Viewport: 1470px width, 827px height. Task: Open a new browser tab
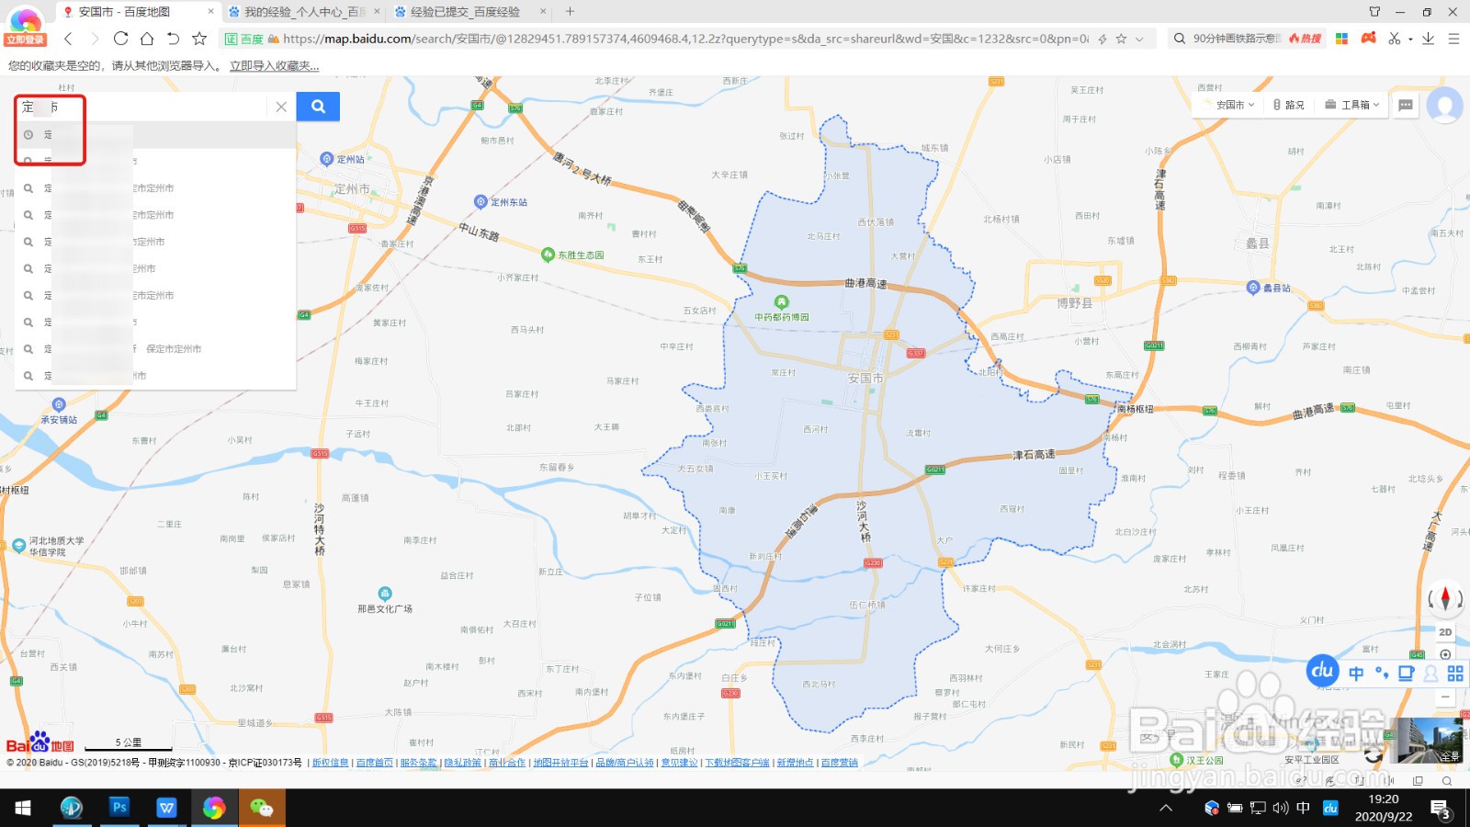(x=570, y=12)
